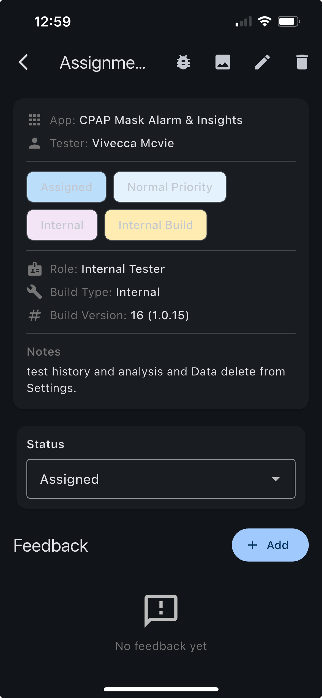
Task: Tap the tester person icon beside Vivecca Mcvie
Action: 34,143
